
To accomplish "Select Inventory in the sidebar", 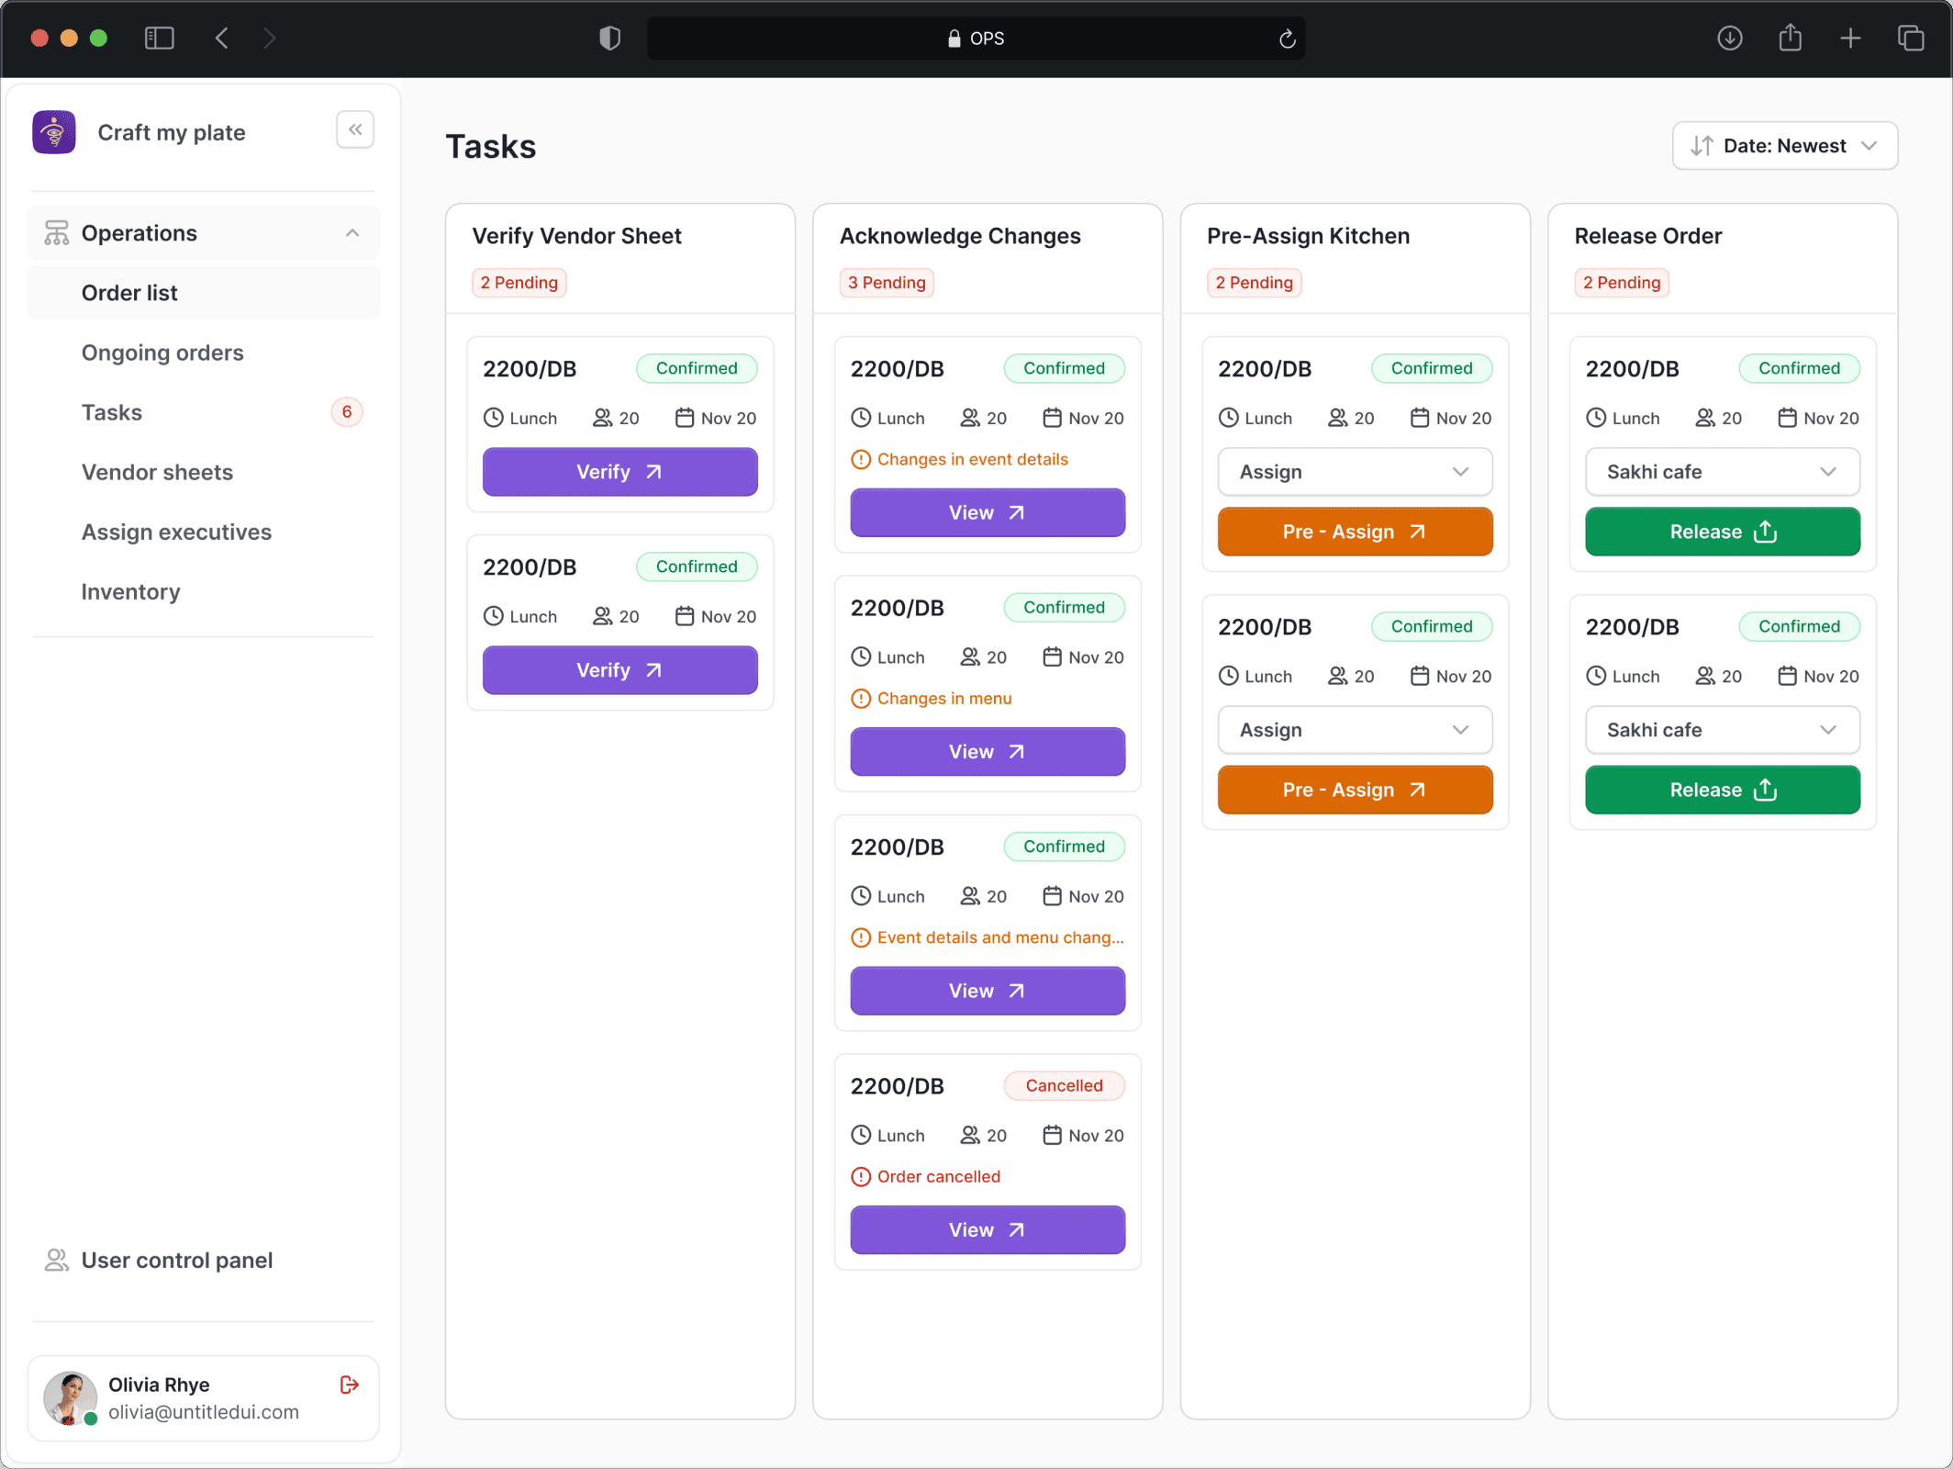I will coord(130,591).
